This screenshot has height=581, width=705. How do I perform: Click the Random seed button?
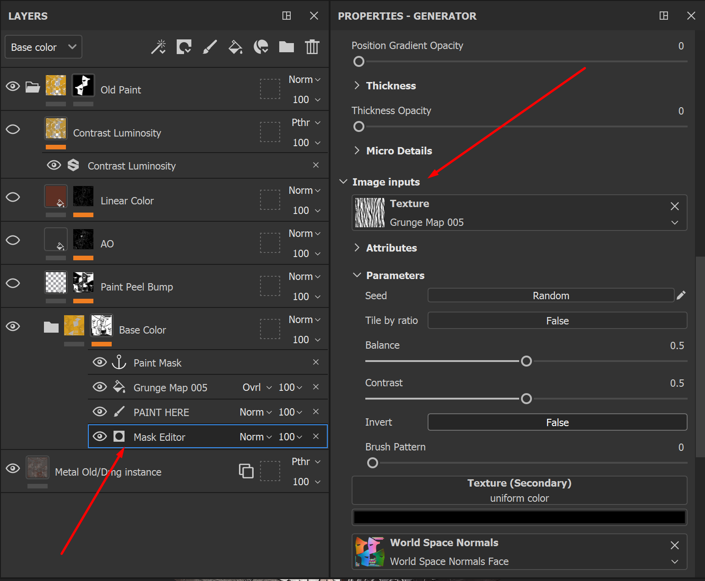tap(551, 296)
